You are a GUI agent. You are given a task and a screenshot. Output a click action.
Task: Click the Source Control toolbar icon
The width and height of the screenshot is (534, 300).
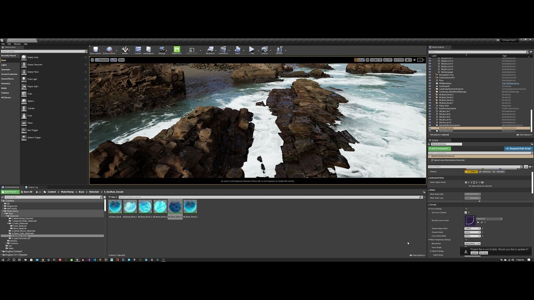pyautogui.click(x=109, y=50)
